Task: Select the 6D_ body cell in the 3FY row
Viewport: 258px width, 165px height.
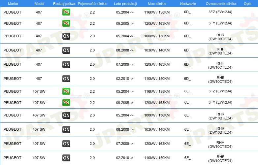Action: [187, 23]
